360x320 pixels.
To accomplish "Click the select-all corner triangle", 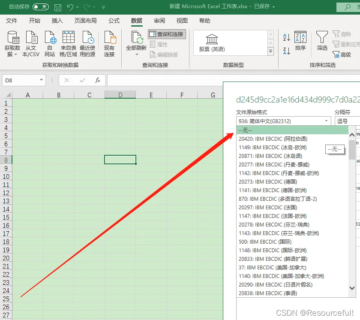I will point(8,95).
